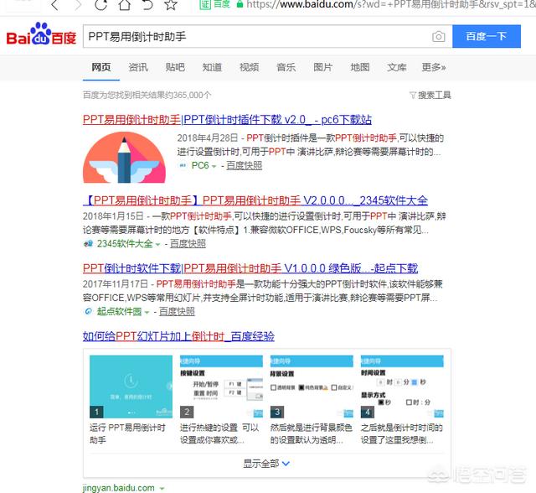Screen dimensions: 536x493
Task: Open the 视频 tab
Action: click(249, 67)
